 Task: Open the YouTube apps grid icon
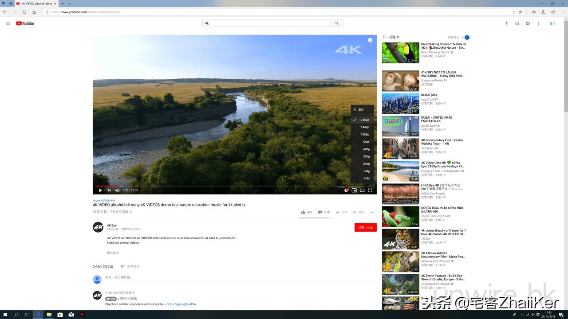pyautogui.click(x=517, y=23)
